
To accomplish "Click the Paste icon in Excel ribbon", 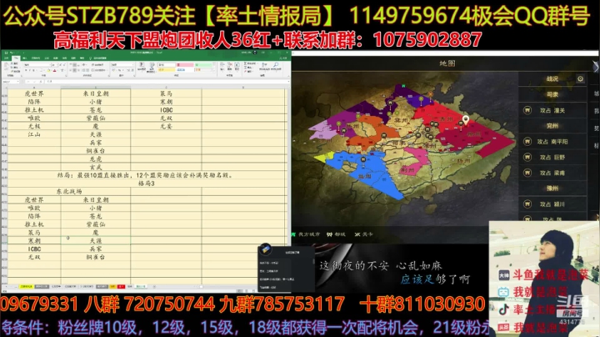I will (6, 66).
